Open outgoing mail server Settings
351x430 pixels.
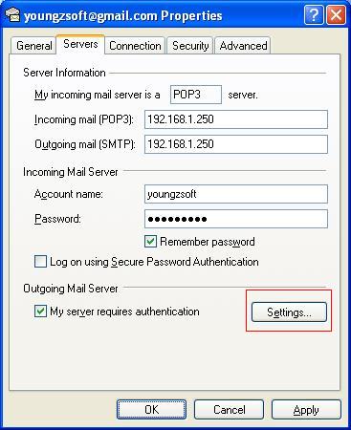[289, 312]
